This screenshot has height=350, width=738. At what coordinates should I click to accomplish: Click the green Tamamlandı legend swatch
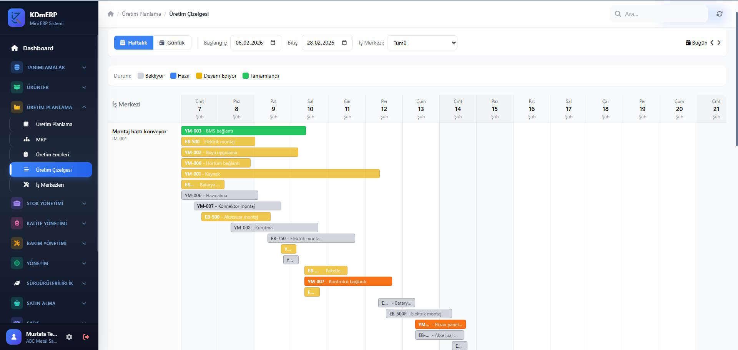coord(246,76)
